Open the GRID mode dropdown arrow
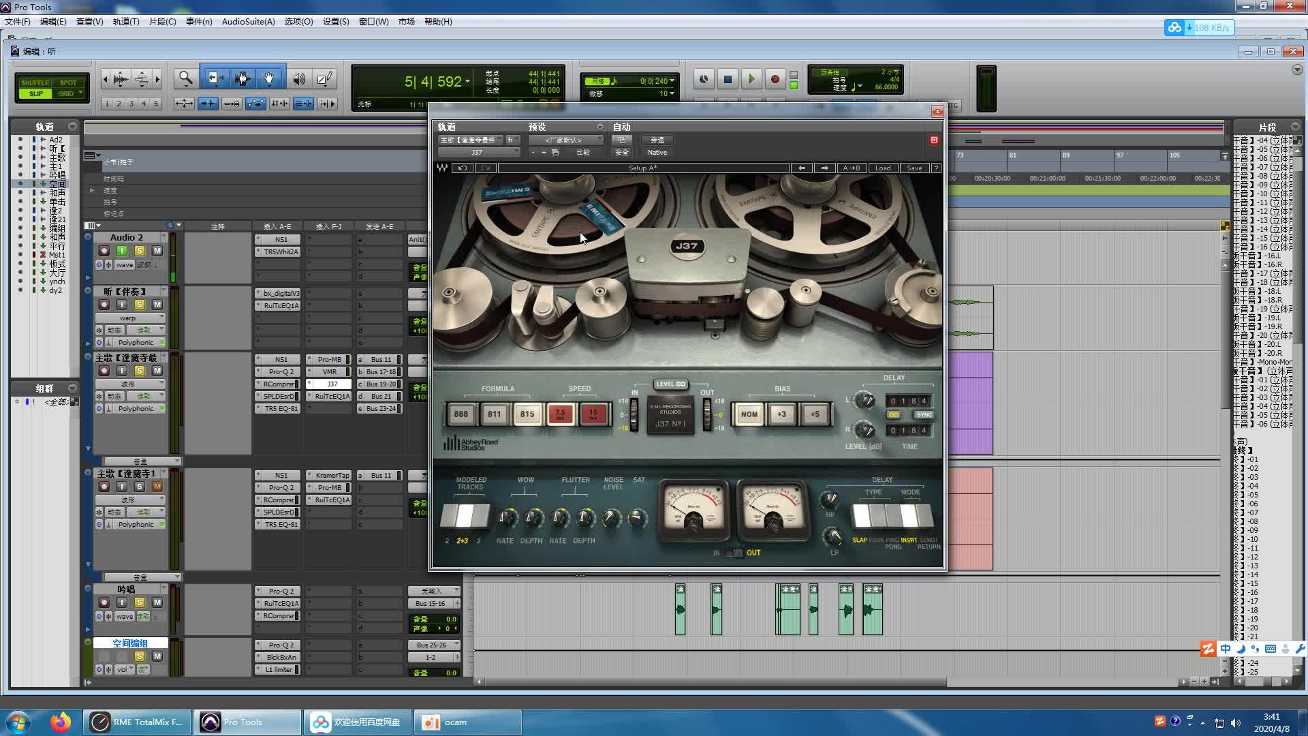Image resolution: width=1308 pixels, height=736 pixels. pyautogui.click(x=80, y=93)
